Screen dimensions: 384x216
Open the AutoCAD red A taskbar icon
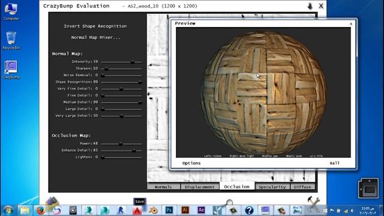point(137,211)
